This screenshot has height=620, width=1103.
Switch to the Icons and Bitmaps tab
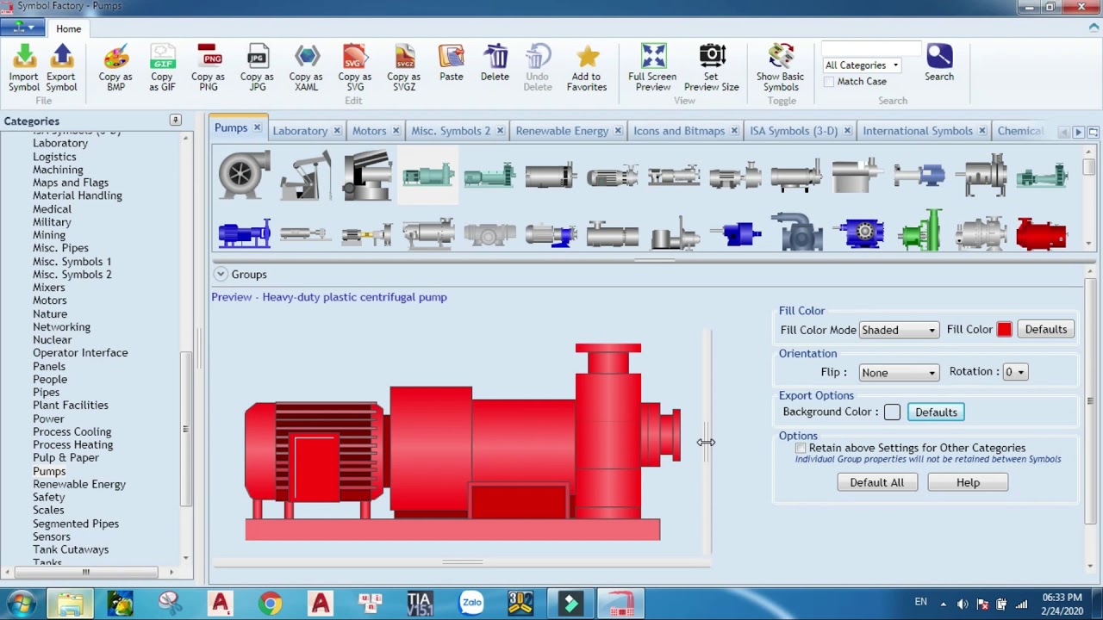(x=679, y=131)
